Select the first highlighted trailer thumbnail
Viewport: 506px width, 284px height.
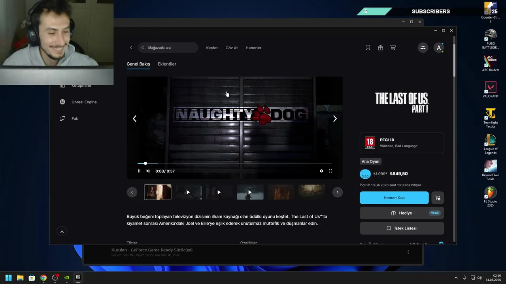[158, 192]
